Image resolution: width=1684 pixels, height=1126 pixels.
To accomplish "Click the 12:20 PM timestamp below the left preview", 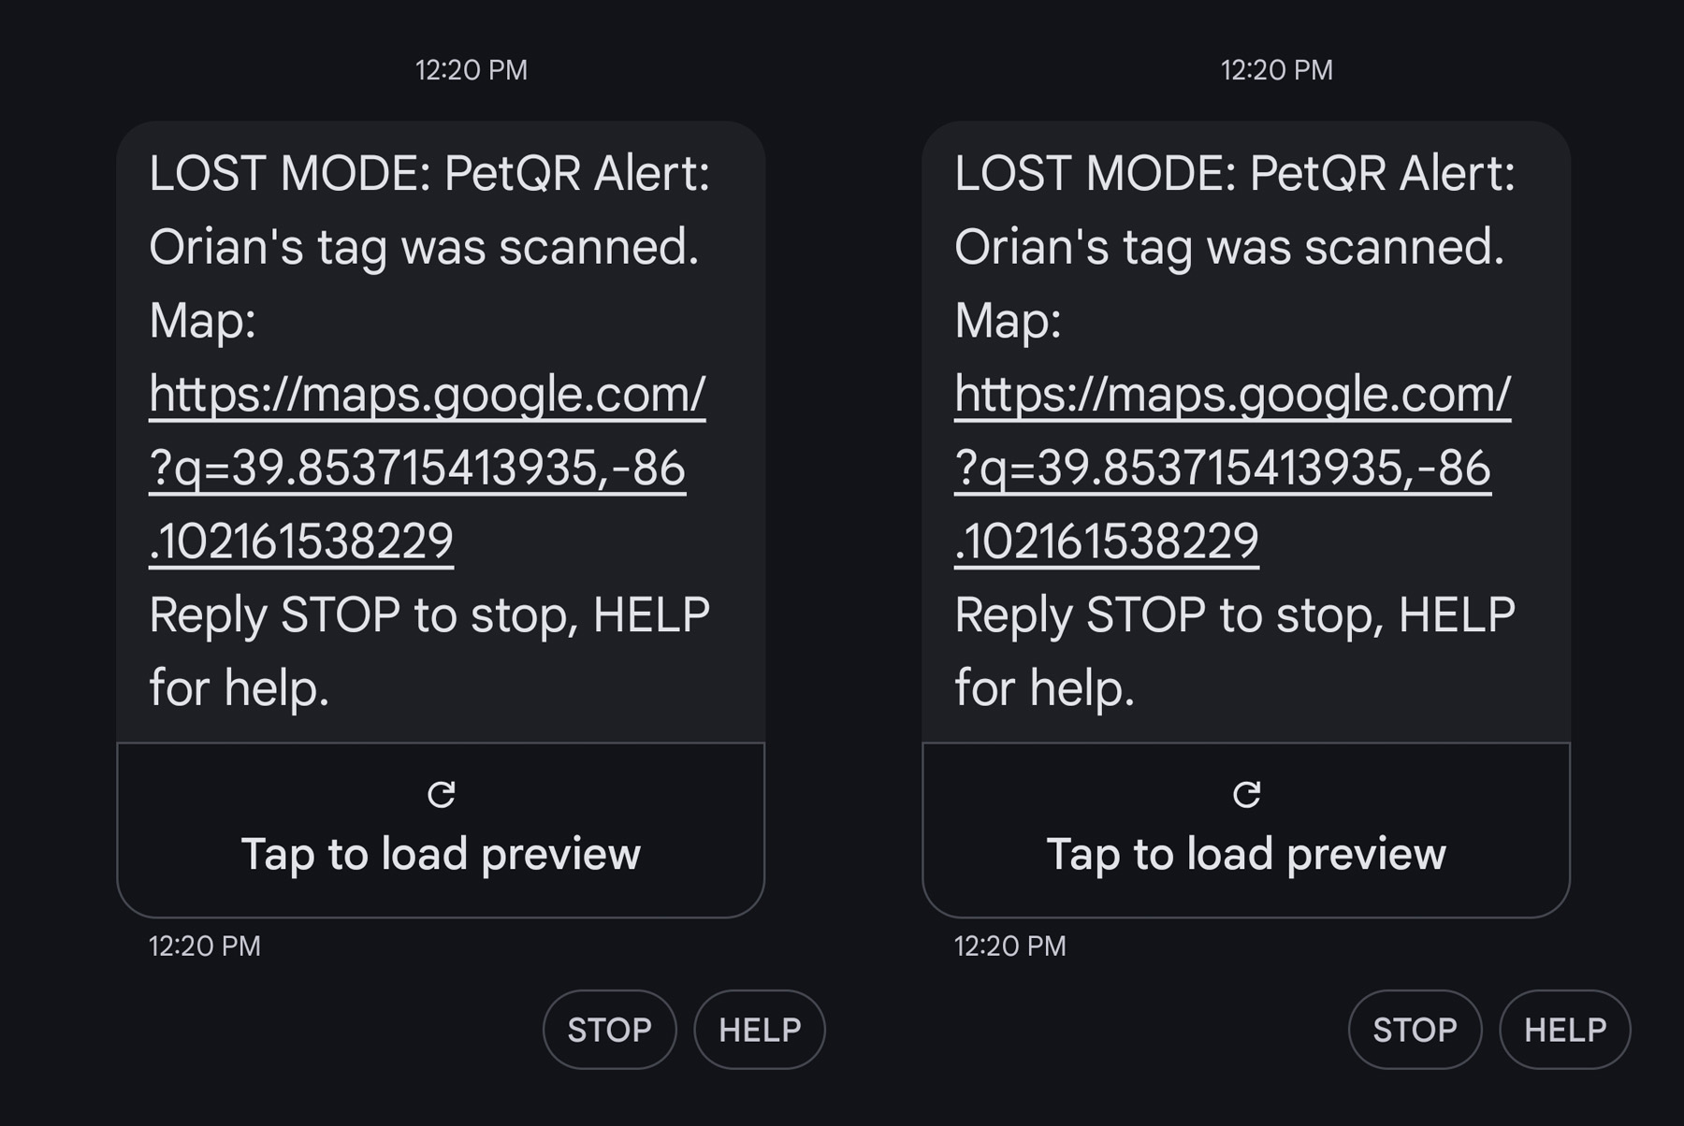I will (x=202, y=946).
